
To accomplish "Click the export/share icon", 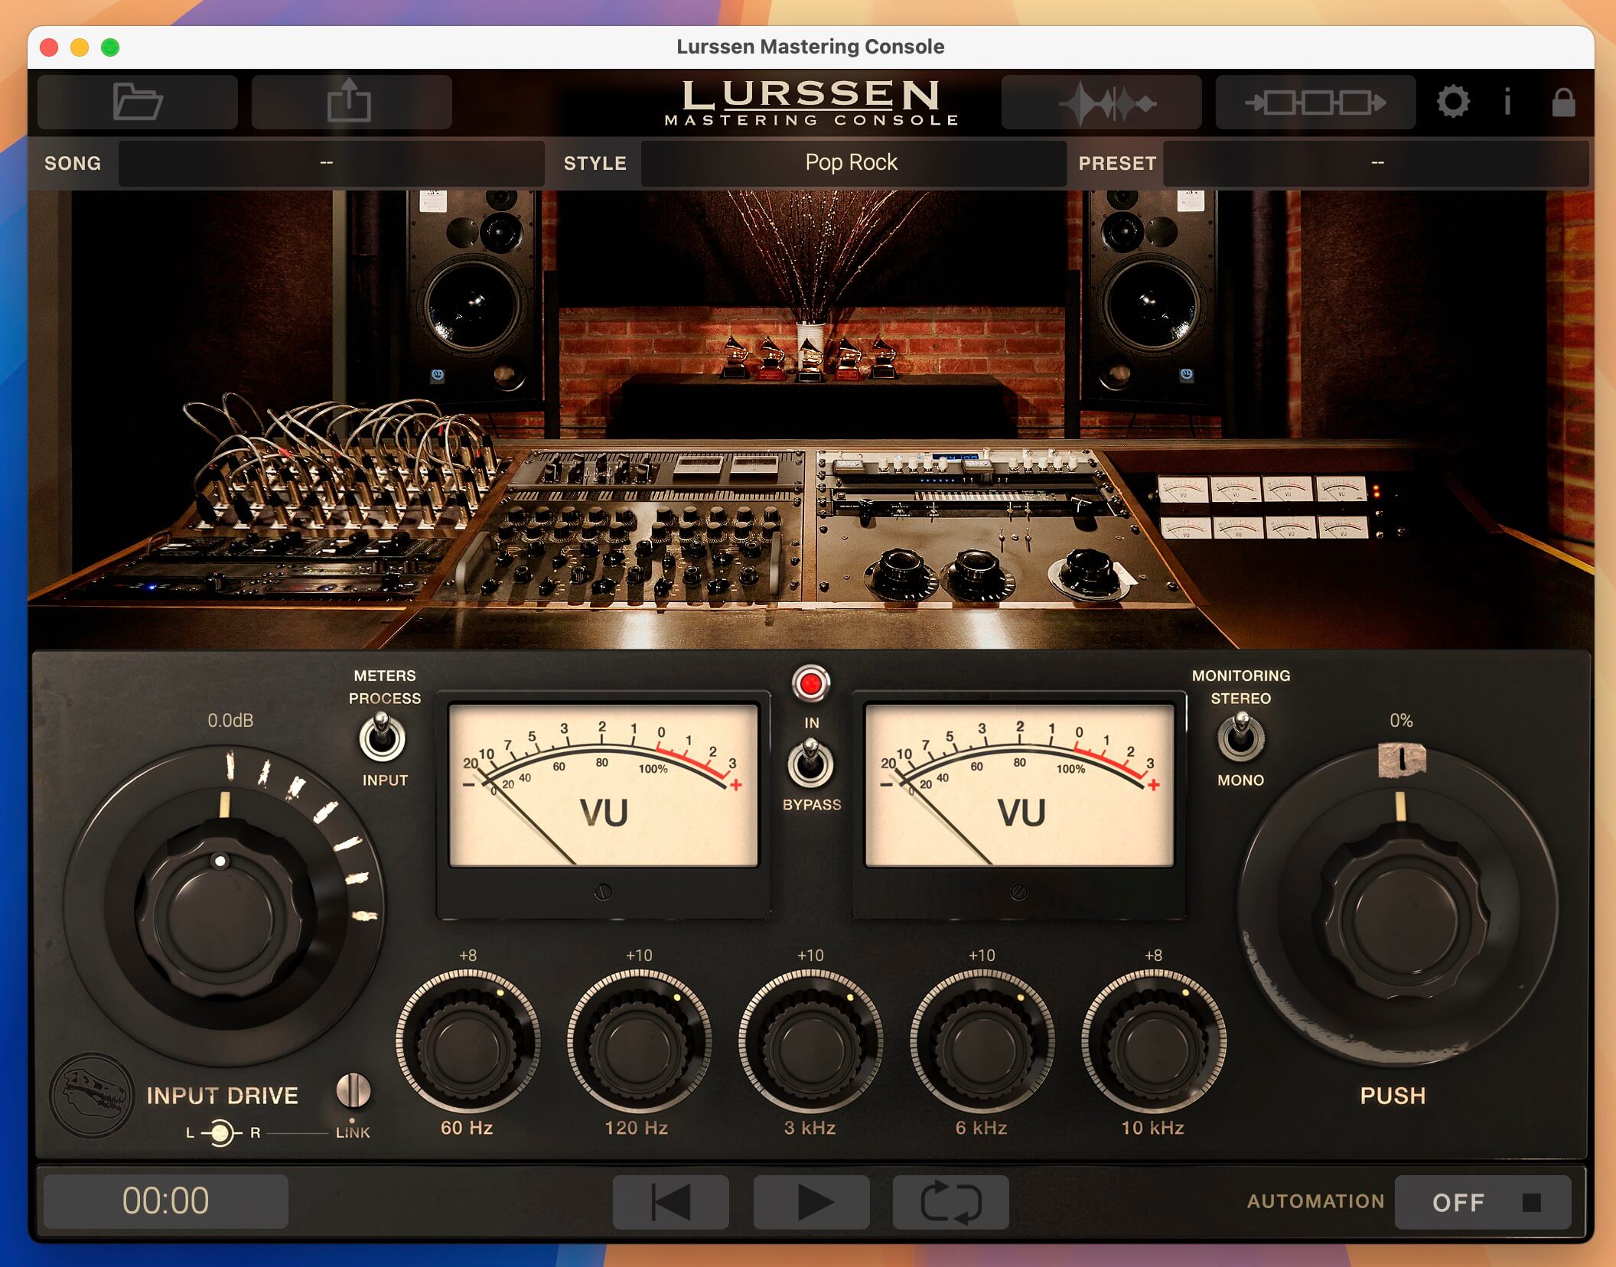I will click(x=350, y=102).
